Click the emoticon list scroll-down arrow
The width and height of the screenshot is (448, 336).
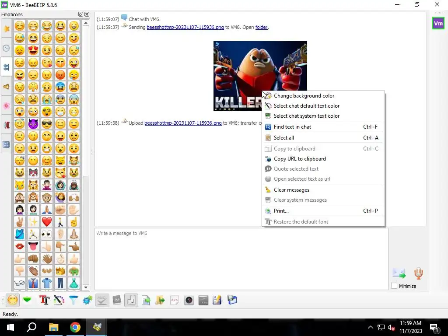(86, 287)
